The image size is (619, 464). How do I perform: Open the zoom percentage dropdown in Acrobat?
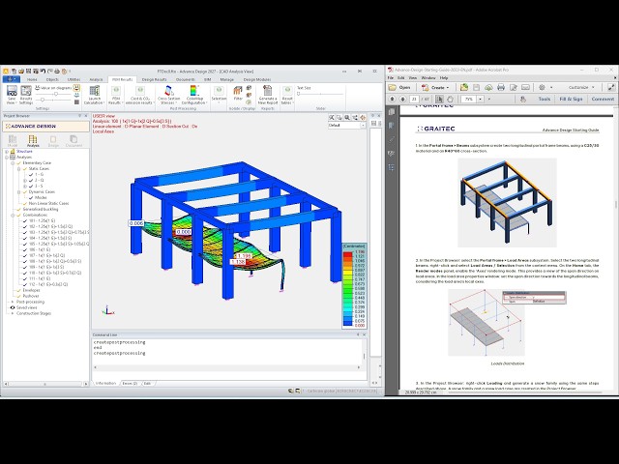[x=480, y=99]
